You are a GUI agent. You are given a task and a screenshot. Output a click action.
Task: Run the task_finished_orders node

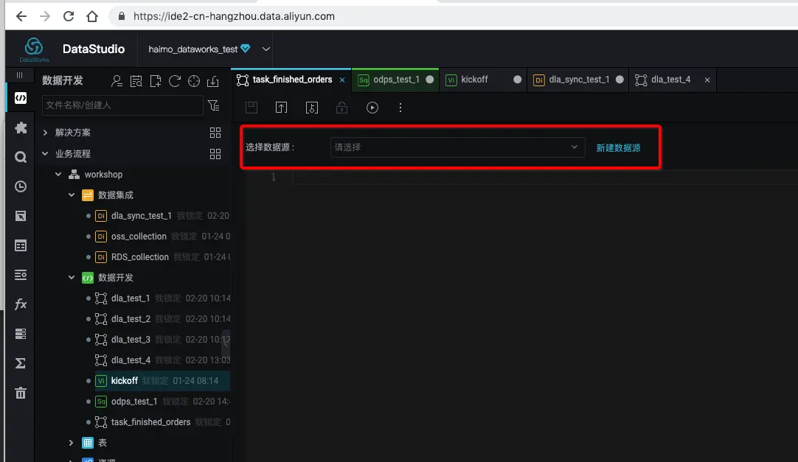372,108
